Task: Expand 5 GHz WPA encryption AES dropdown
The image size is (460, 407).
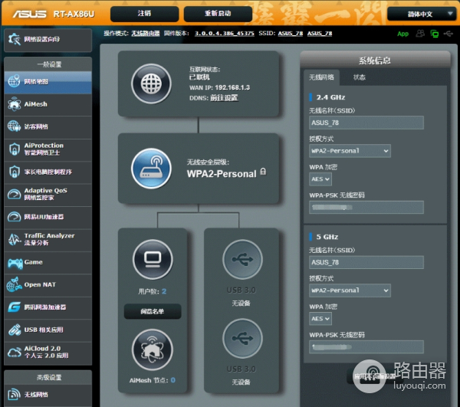Action: [320, 318]
